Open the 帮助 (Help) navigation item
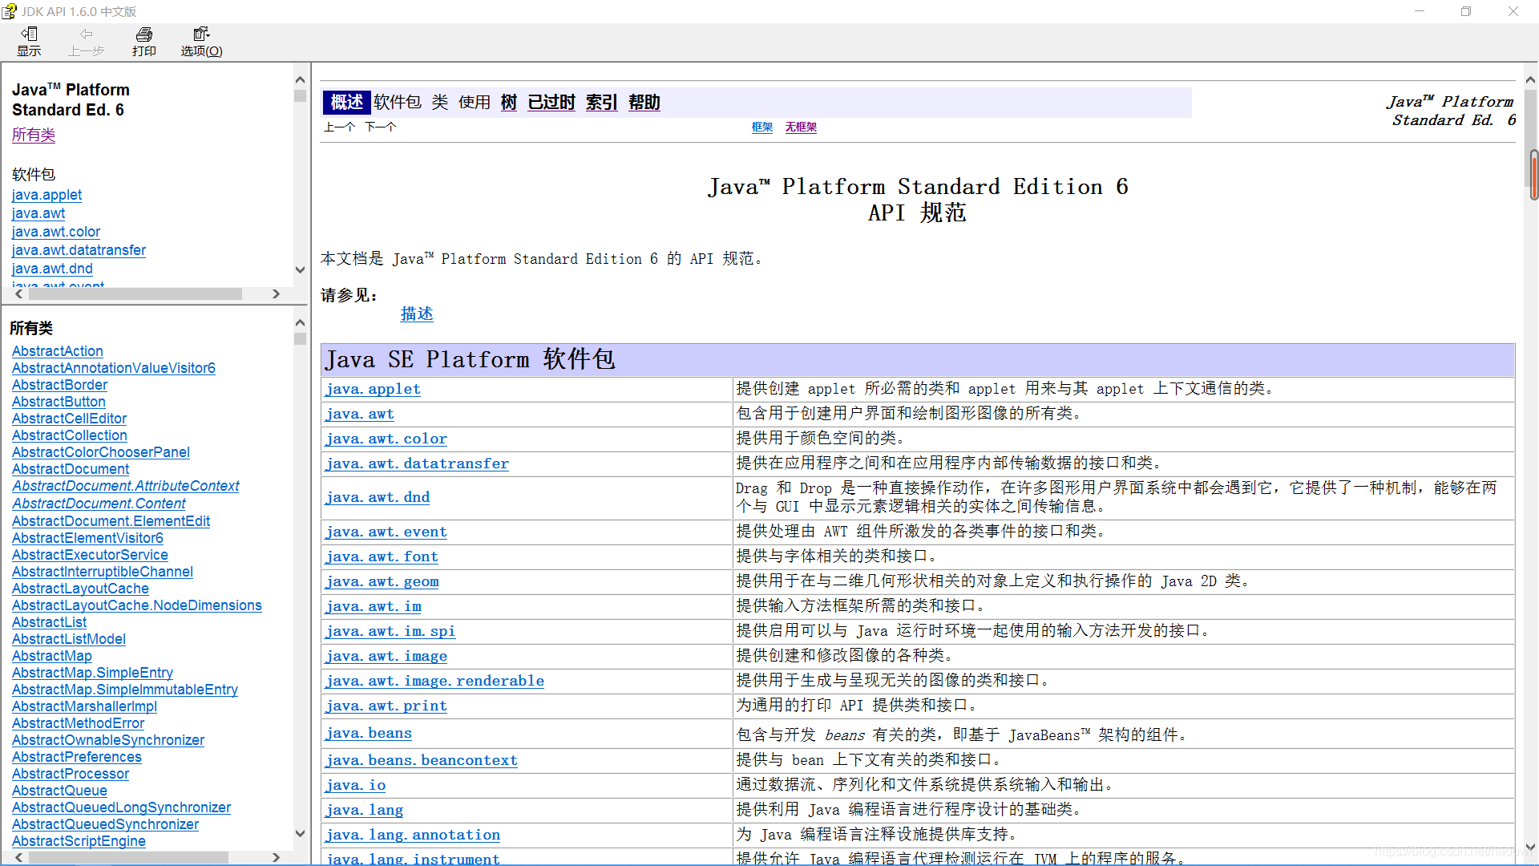This screenshot has height=866, width=1539. pyautogui.click(x=644, y=102)
